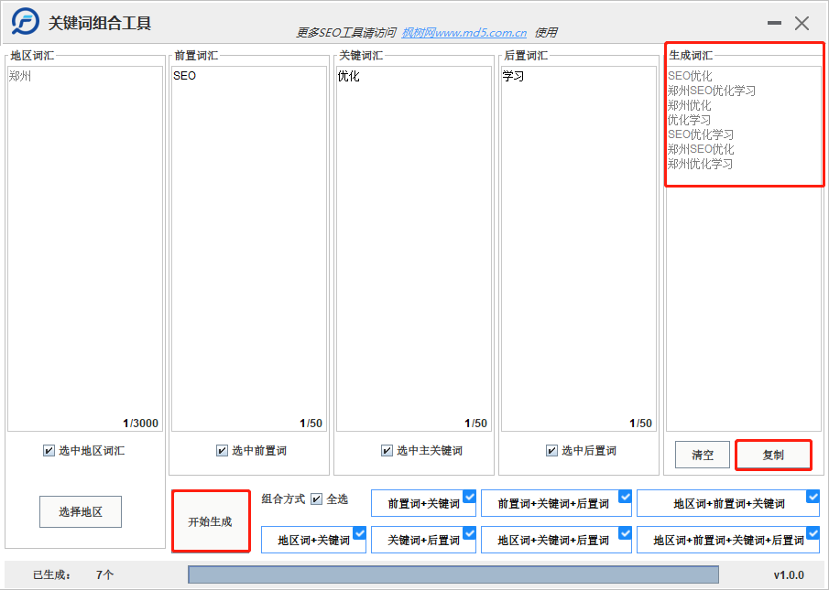The image size is (829, 590).
Task: Toggle the 选中后置词 checkbox
Action: coord(551,450)
